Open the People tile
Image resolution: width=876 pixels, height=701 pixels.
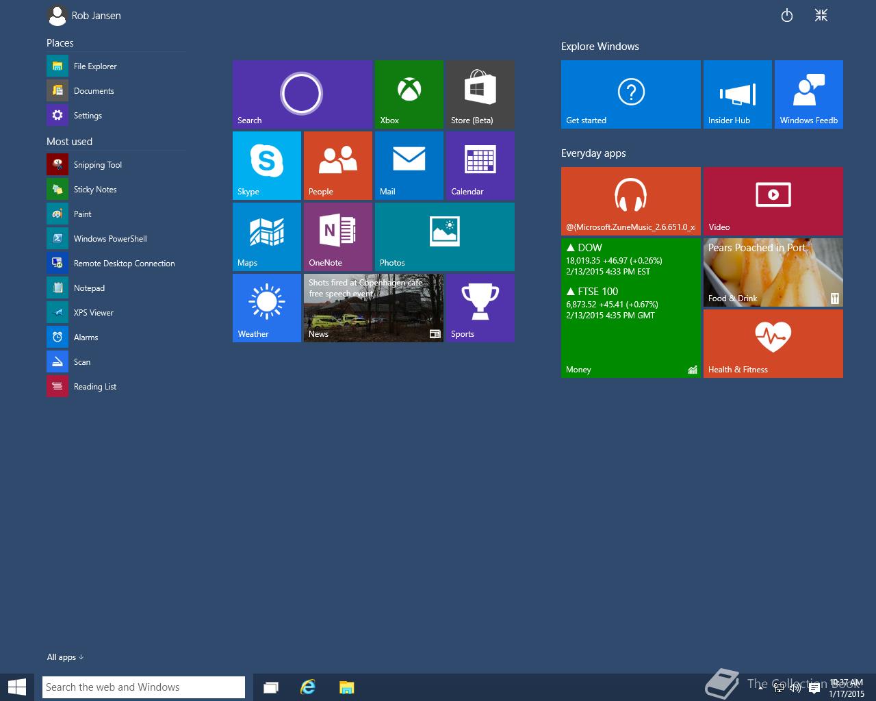point(338,166)
